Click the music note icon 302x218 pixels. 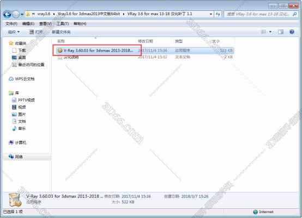click(x=14, y=128)
